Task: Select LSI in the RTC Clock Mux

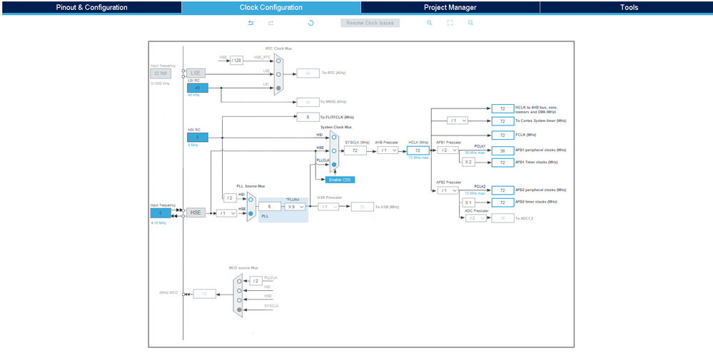Action: [x=279, y=88]
